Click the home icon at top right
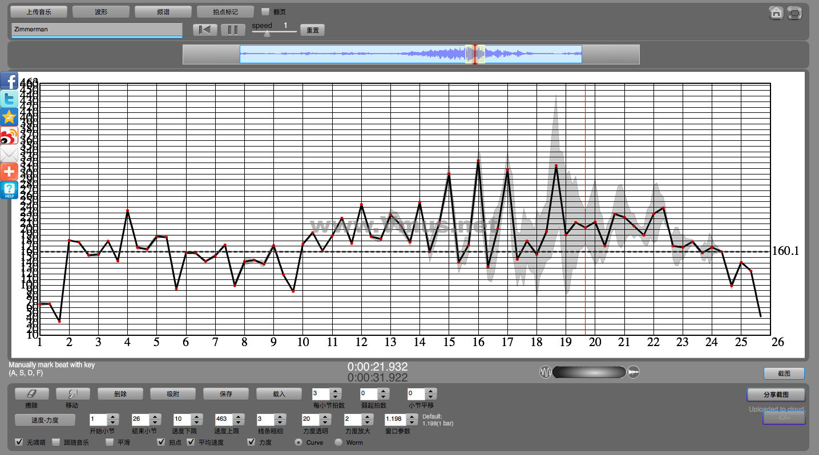Image resolution: width=819 pixels, height=455 pixels. [x=776, y=13]
